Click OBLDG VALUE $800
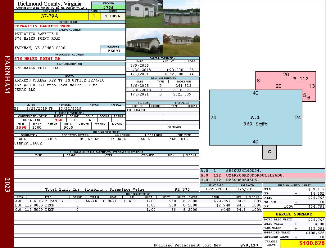Viewport: 326px width, 248px height. [x=319, y=224]
